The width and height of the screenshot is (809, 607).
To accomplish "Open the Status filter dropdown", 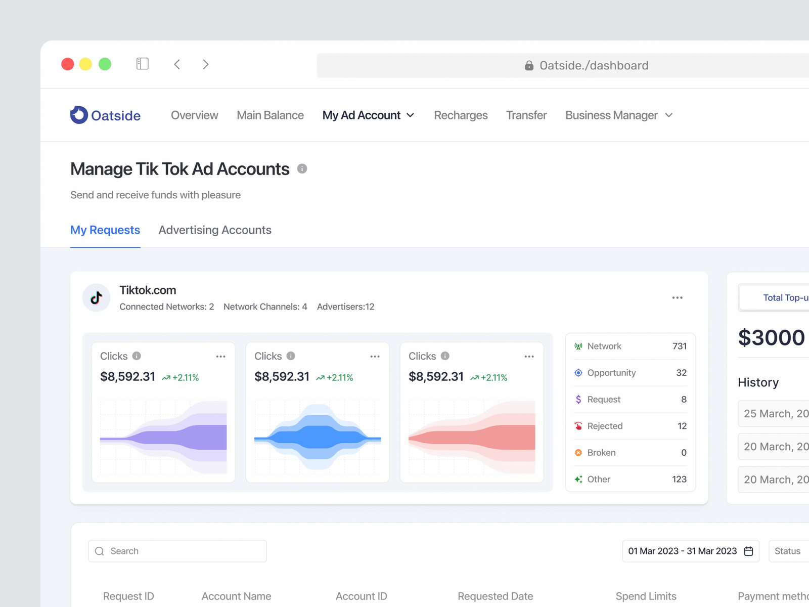I will point(787,551).
